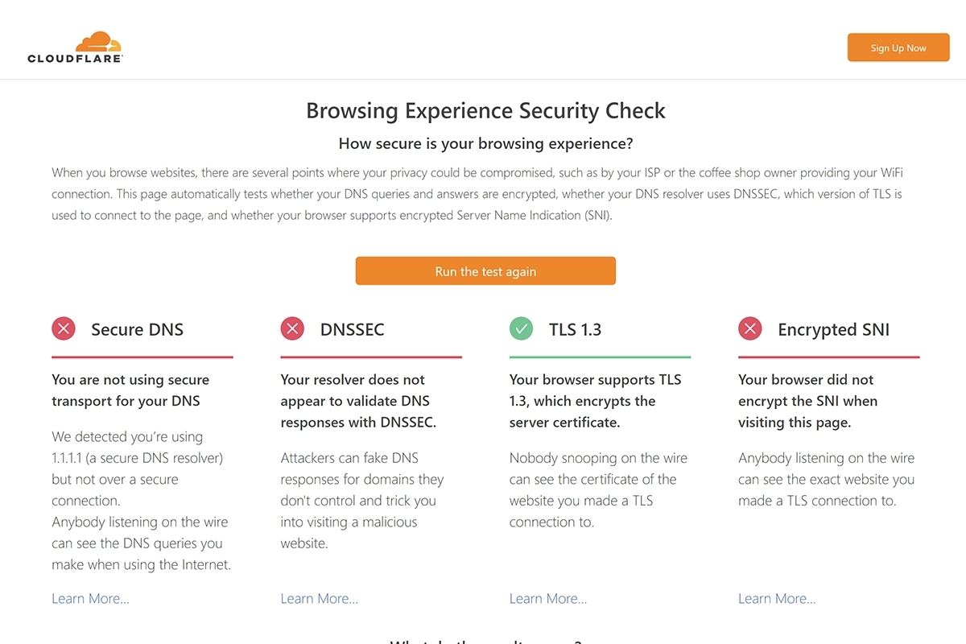This screenshot has width=966, height=644.
Task: Click the Sign Up Now button
Action: click(x=898, y=47)
